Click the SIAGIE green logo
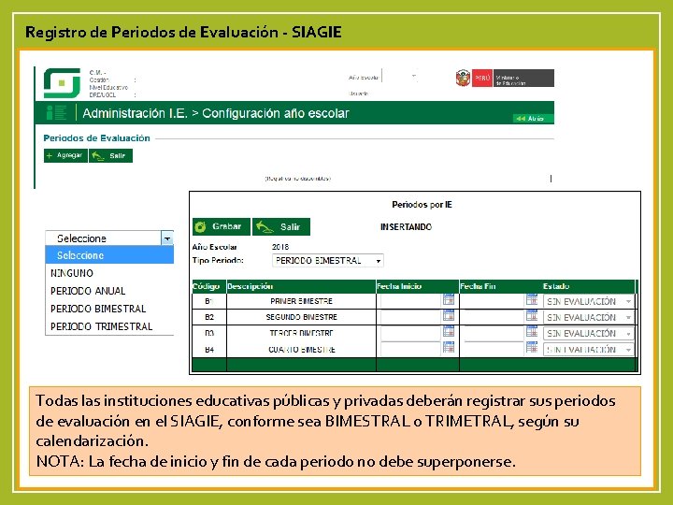 tap(62, 83)
